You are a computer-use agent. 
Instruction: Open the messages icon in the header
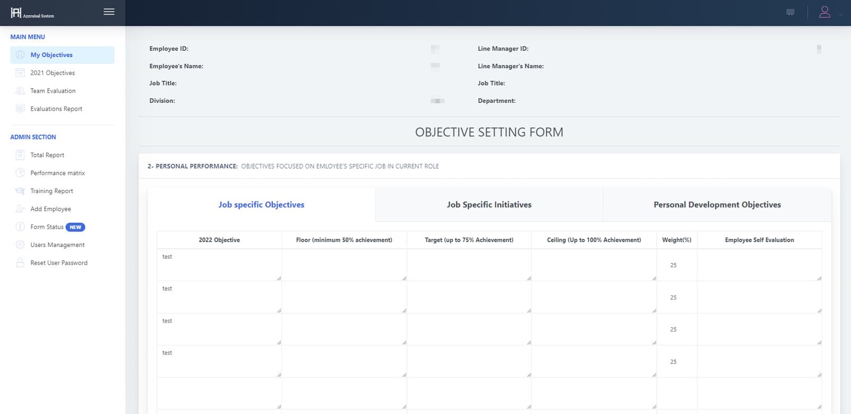[790, 12]
